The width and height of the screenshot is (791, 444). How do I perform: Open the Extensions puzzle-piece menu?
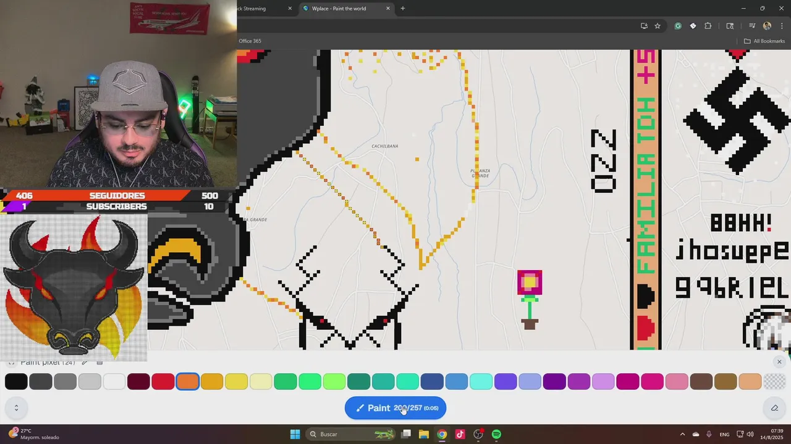tap(708, 26)
